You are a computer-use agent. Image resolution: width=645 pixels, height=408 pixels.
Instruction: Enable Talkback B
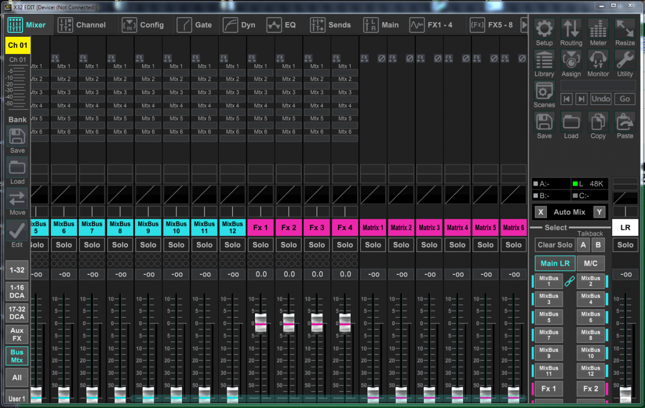coord(598,245)
